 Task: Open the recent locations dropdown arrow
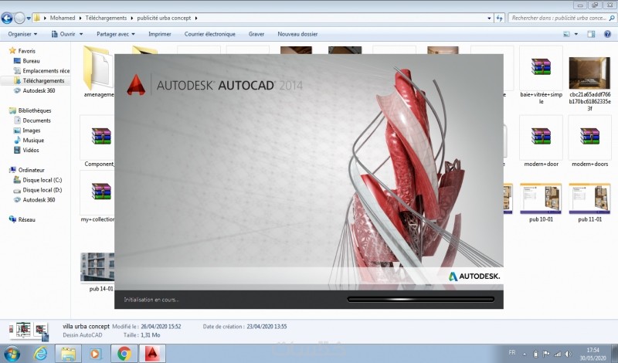pyautogui.click(x=29, y=18)
